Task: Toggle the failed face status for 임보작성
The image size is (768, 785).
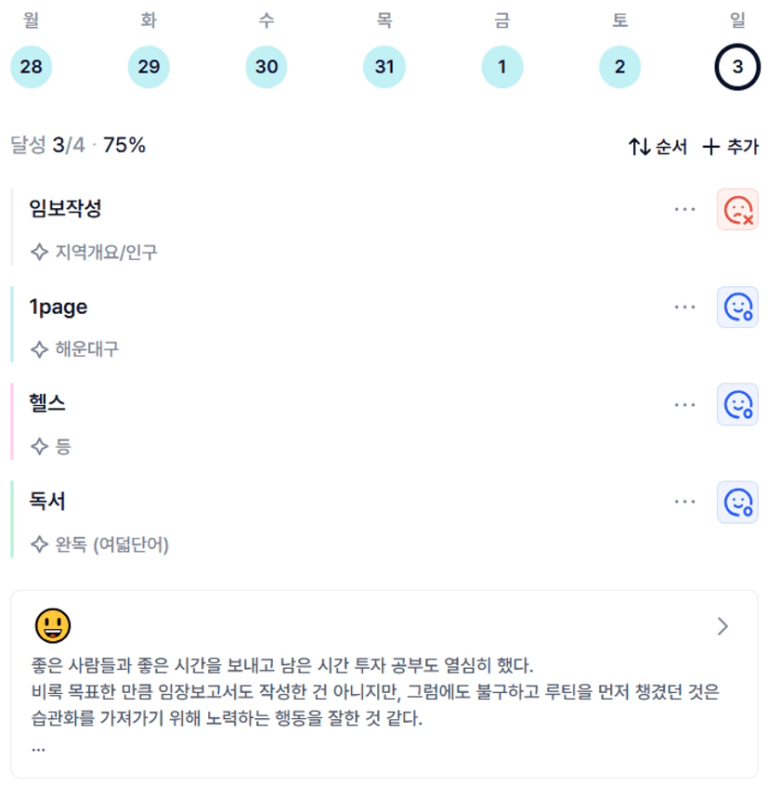Action: click(737, 209)
